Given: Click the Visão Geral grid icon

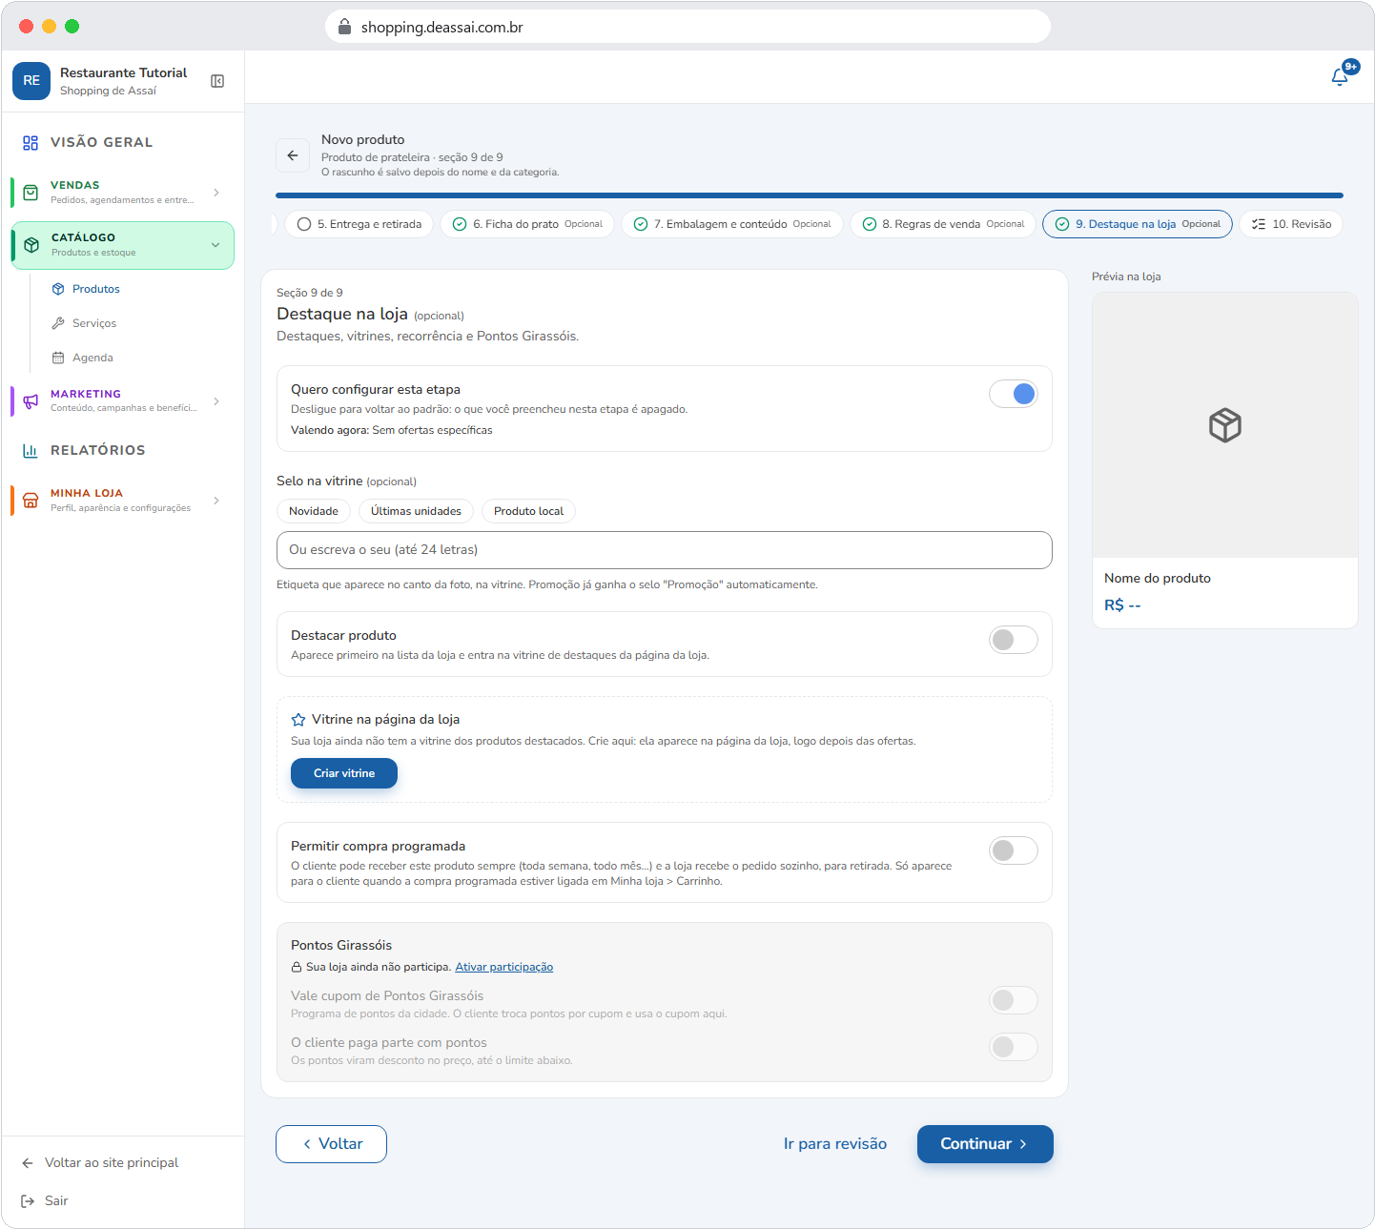Looking at the screenshot, I should [31, 142].
